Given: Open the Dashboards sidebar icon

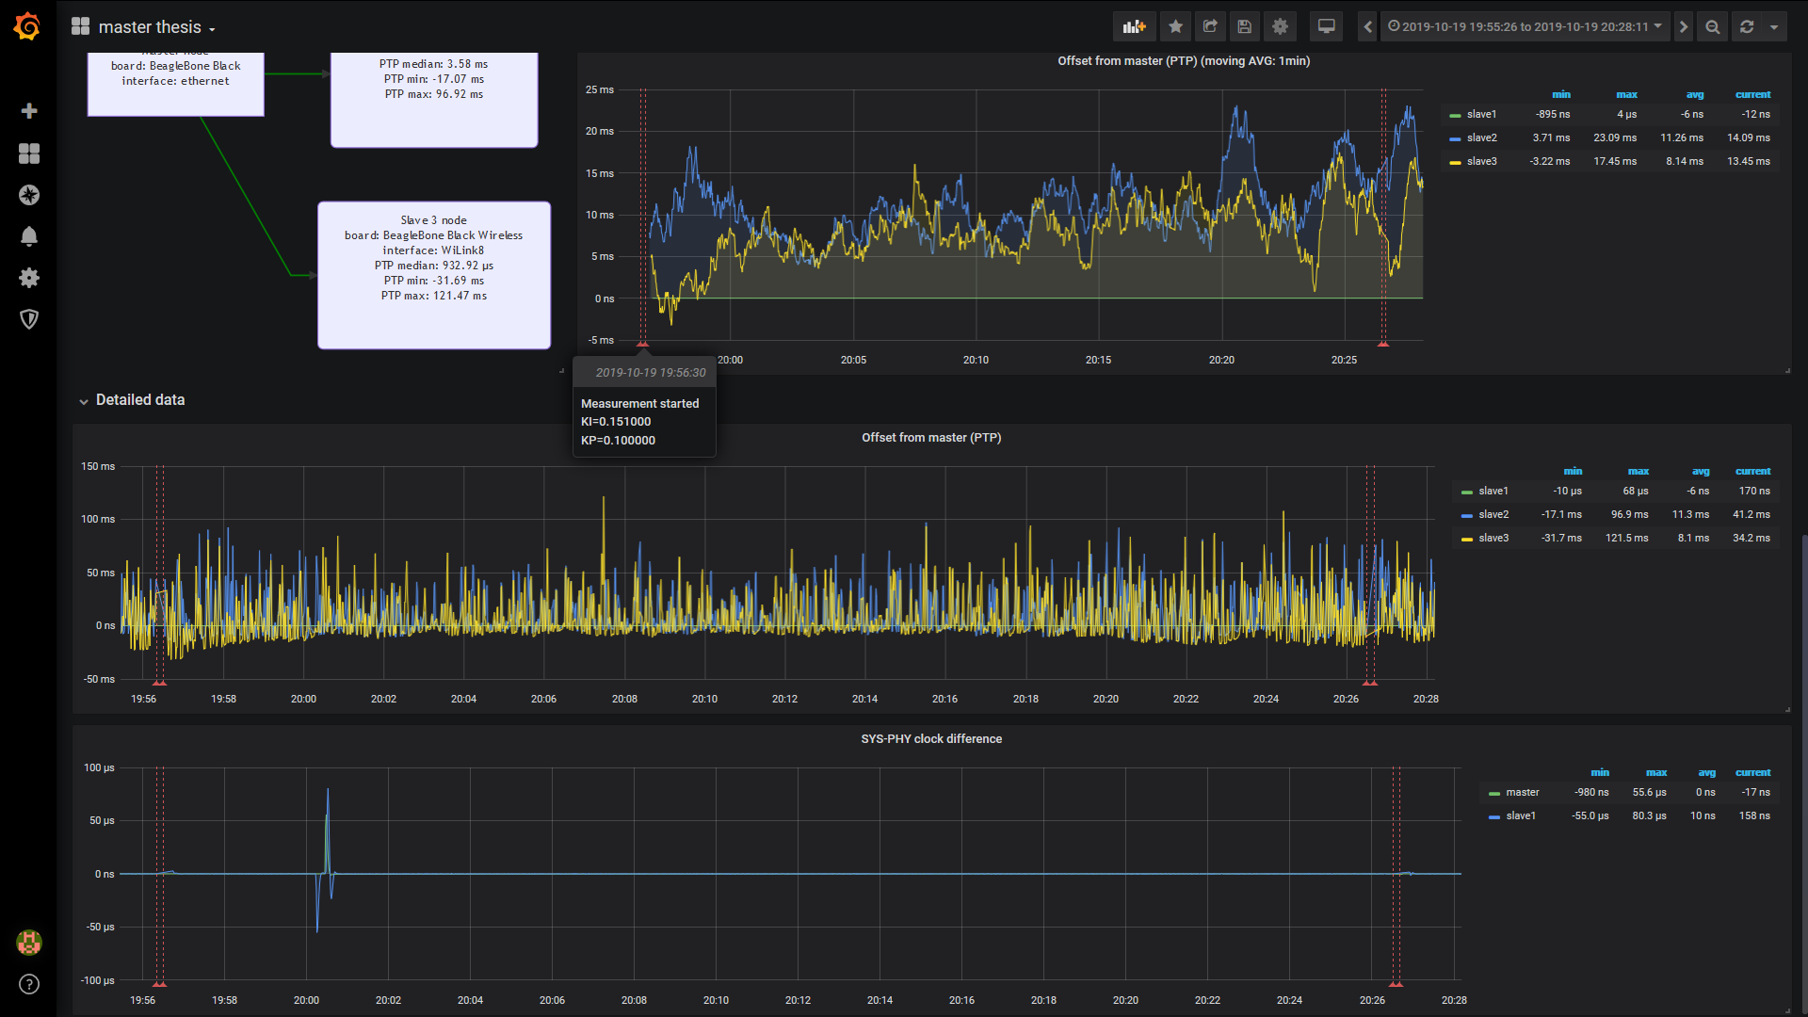Looking at the screenshot, I should click(x=29, y=153).
